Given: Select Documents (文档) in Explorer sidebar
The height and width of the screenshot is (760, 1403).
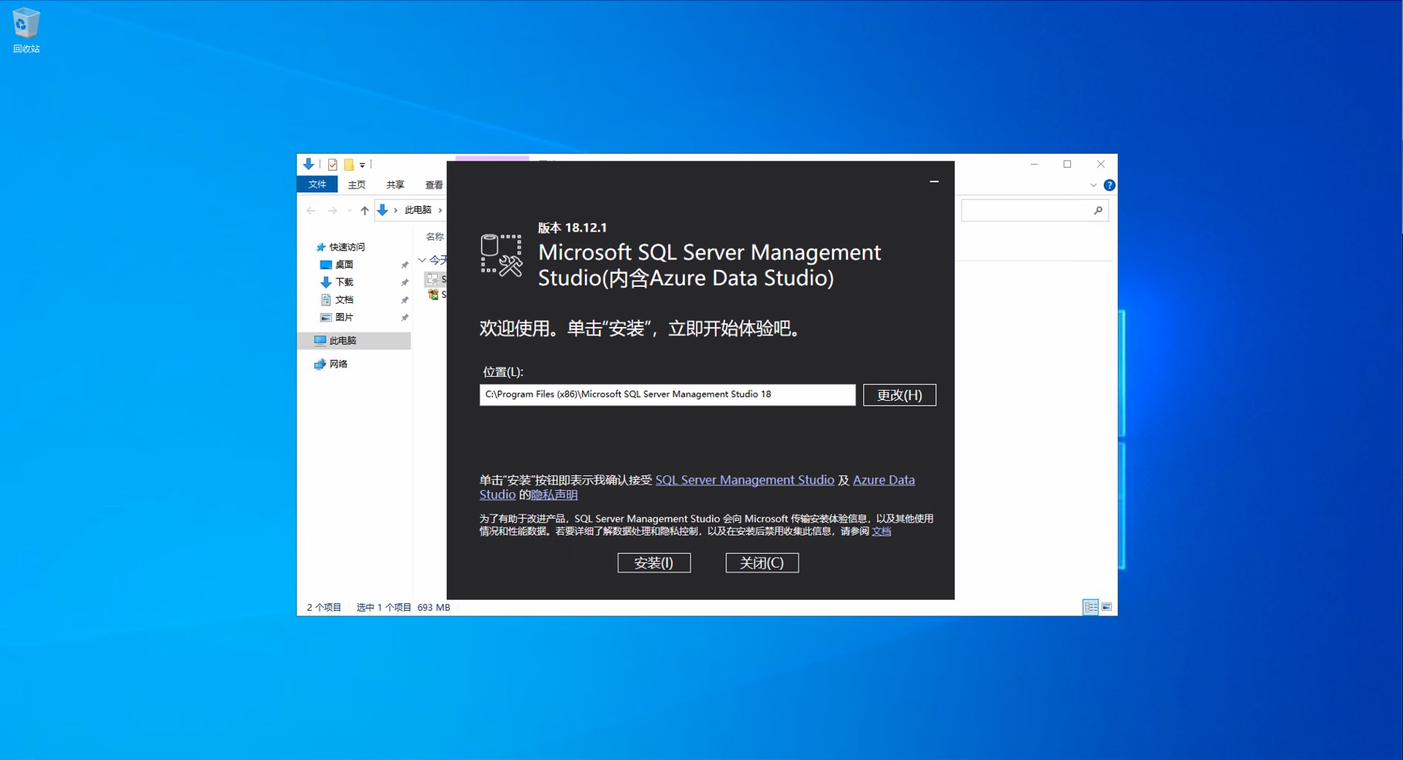Looking at the screenshot, I should tap(344, 300).
